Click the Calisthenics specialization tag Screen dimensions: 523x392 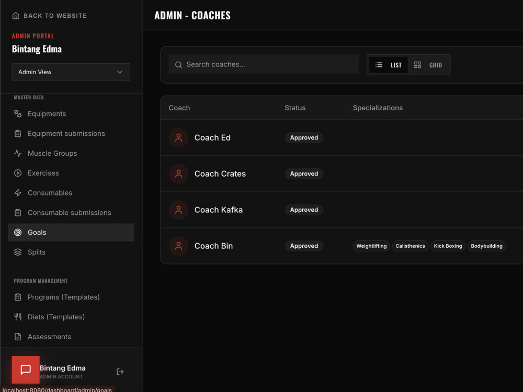point(410,246)
